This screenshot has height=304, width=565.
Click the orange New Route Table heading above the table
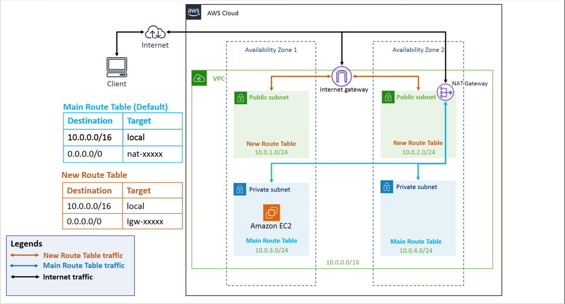(94, 175)
